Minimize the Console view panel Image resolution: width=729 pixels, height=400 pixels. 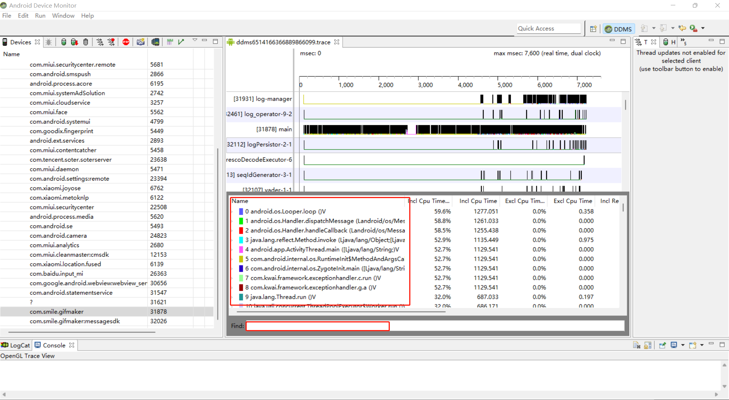711,344
